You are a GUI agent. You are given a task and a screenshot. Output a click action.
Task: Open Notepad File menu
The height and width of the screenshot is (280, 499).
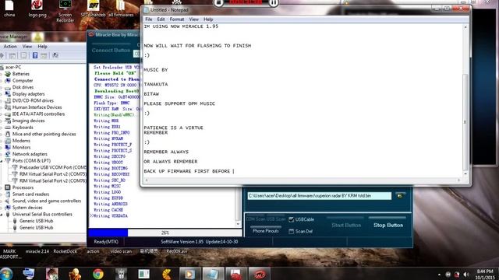(149, 19)
